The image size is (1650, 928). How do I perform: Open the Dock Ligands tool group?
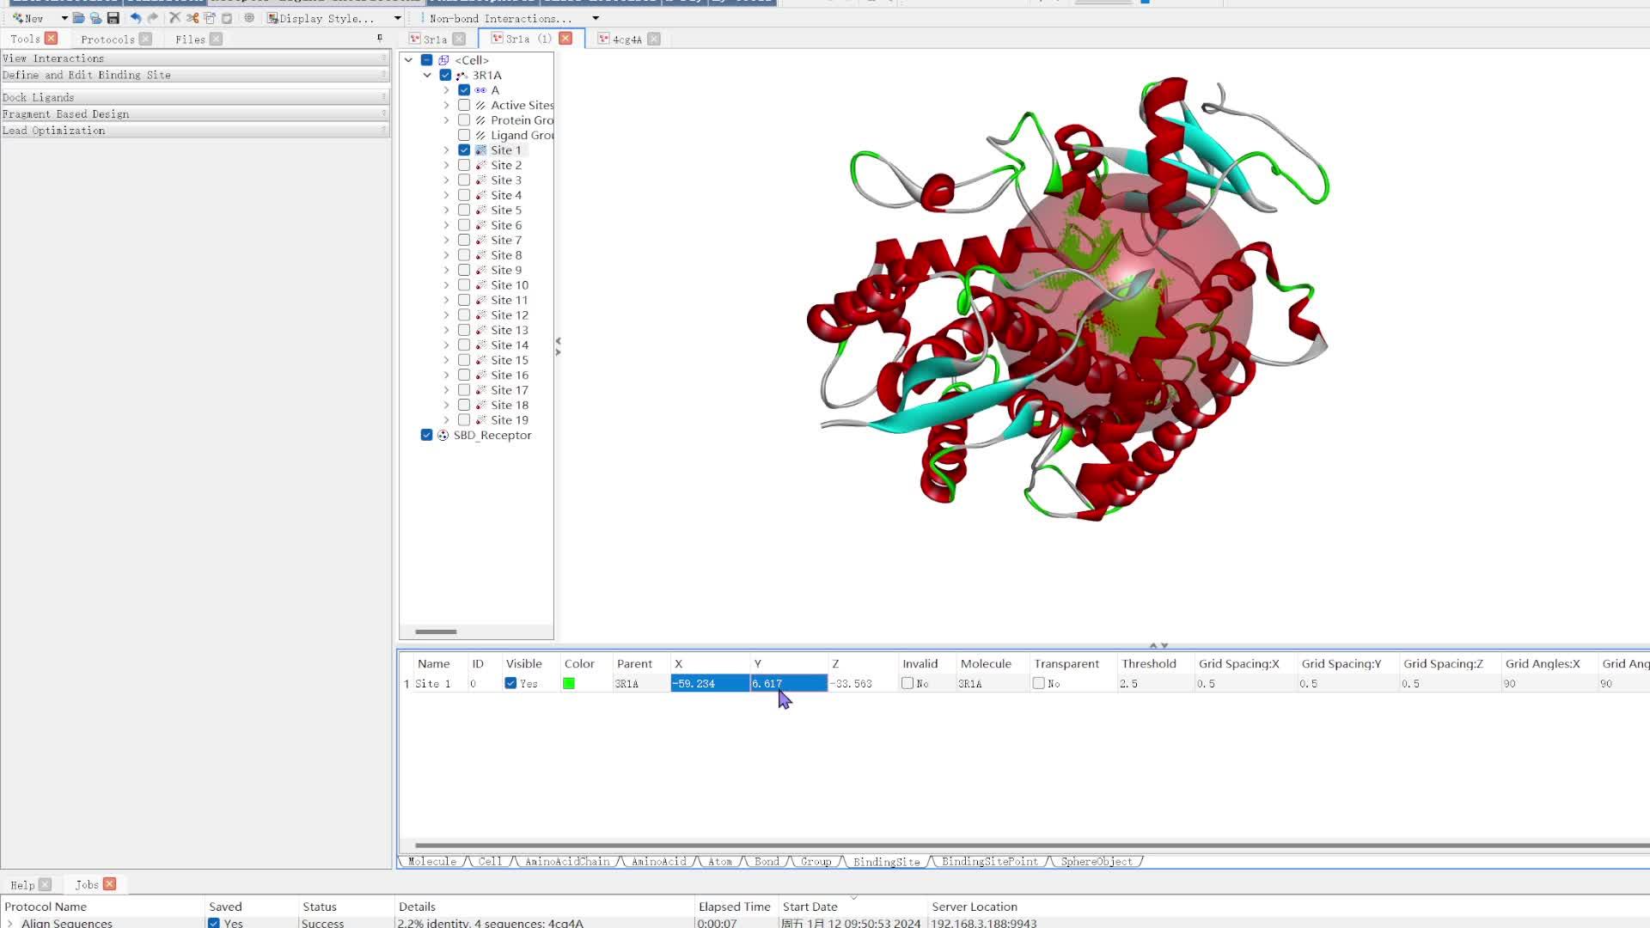click(x=39, y=97)
